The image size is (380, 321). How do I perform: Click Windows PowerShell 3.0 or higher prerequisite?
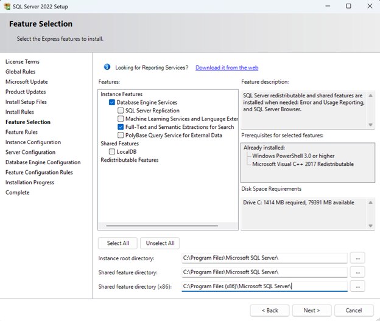[x=294, y=156]
